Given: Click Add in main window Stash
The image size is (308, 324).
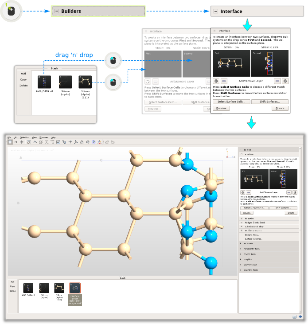Looking at the screenshot, I should (12, 282).
